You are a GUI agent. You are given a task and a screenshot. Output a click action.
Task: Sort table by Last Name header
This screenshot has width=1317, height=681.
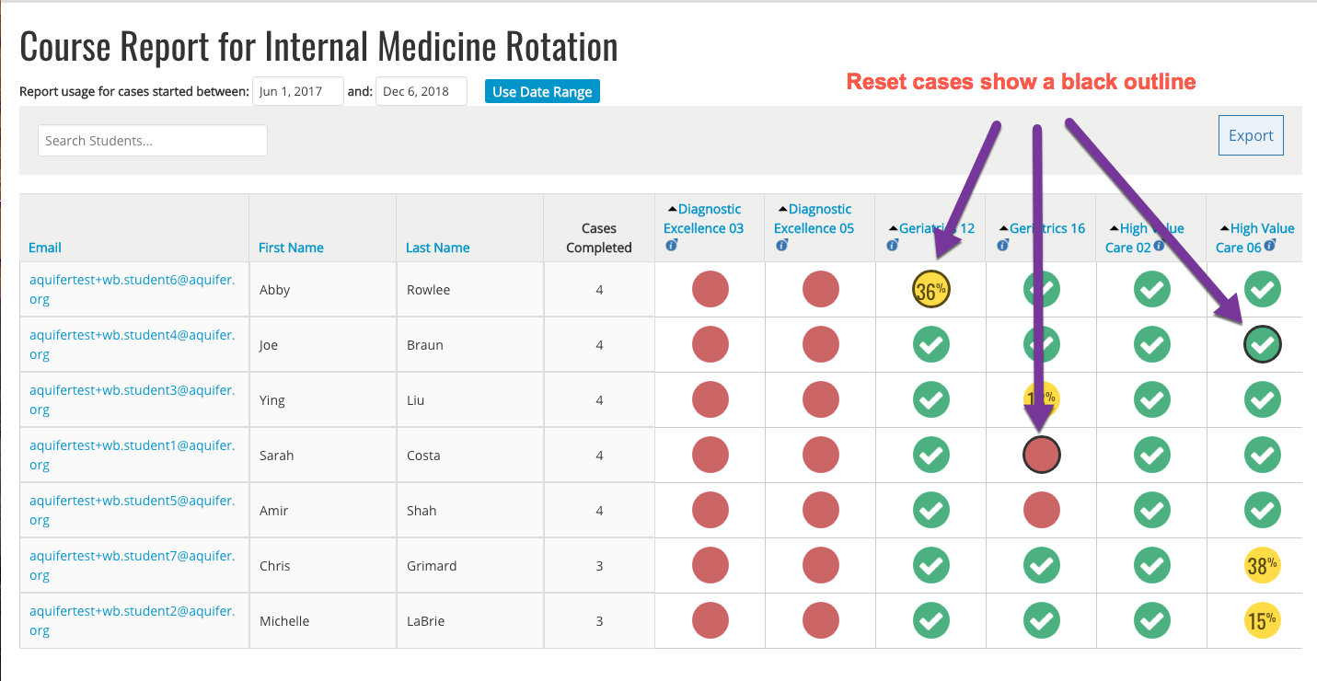[437, 248]
